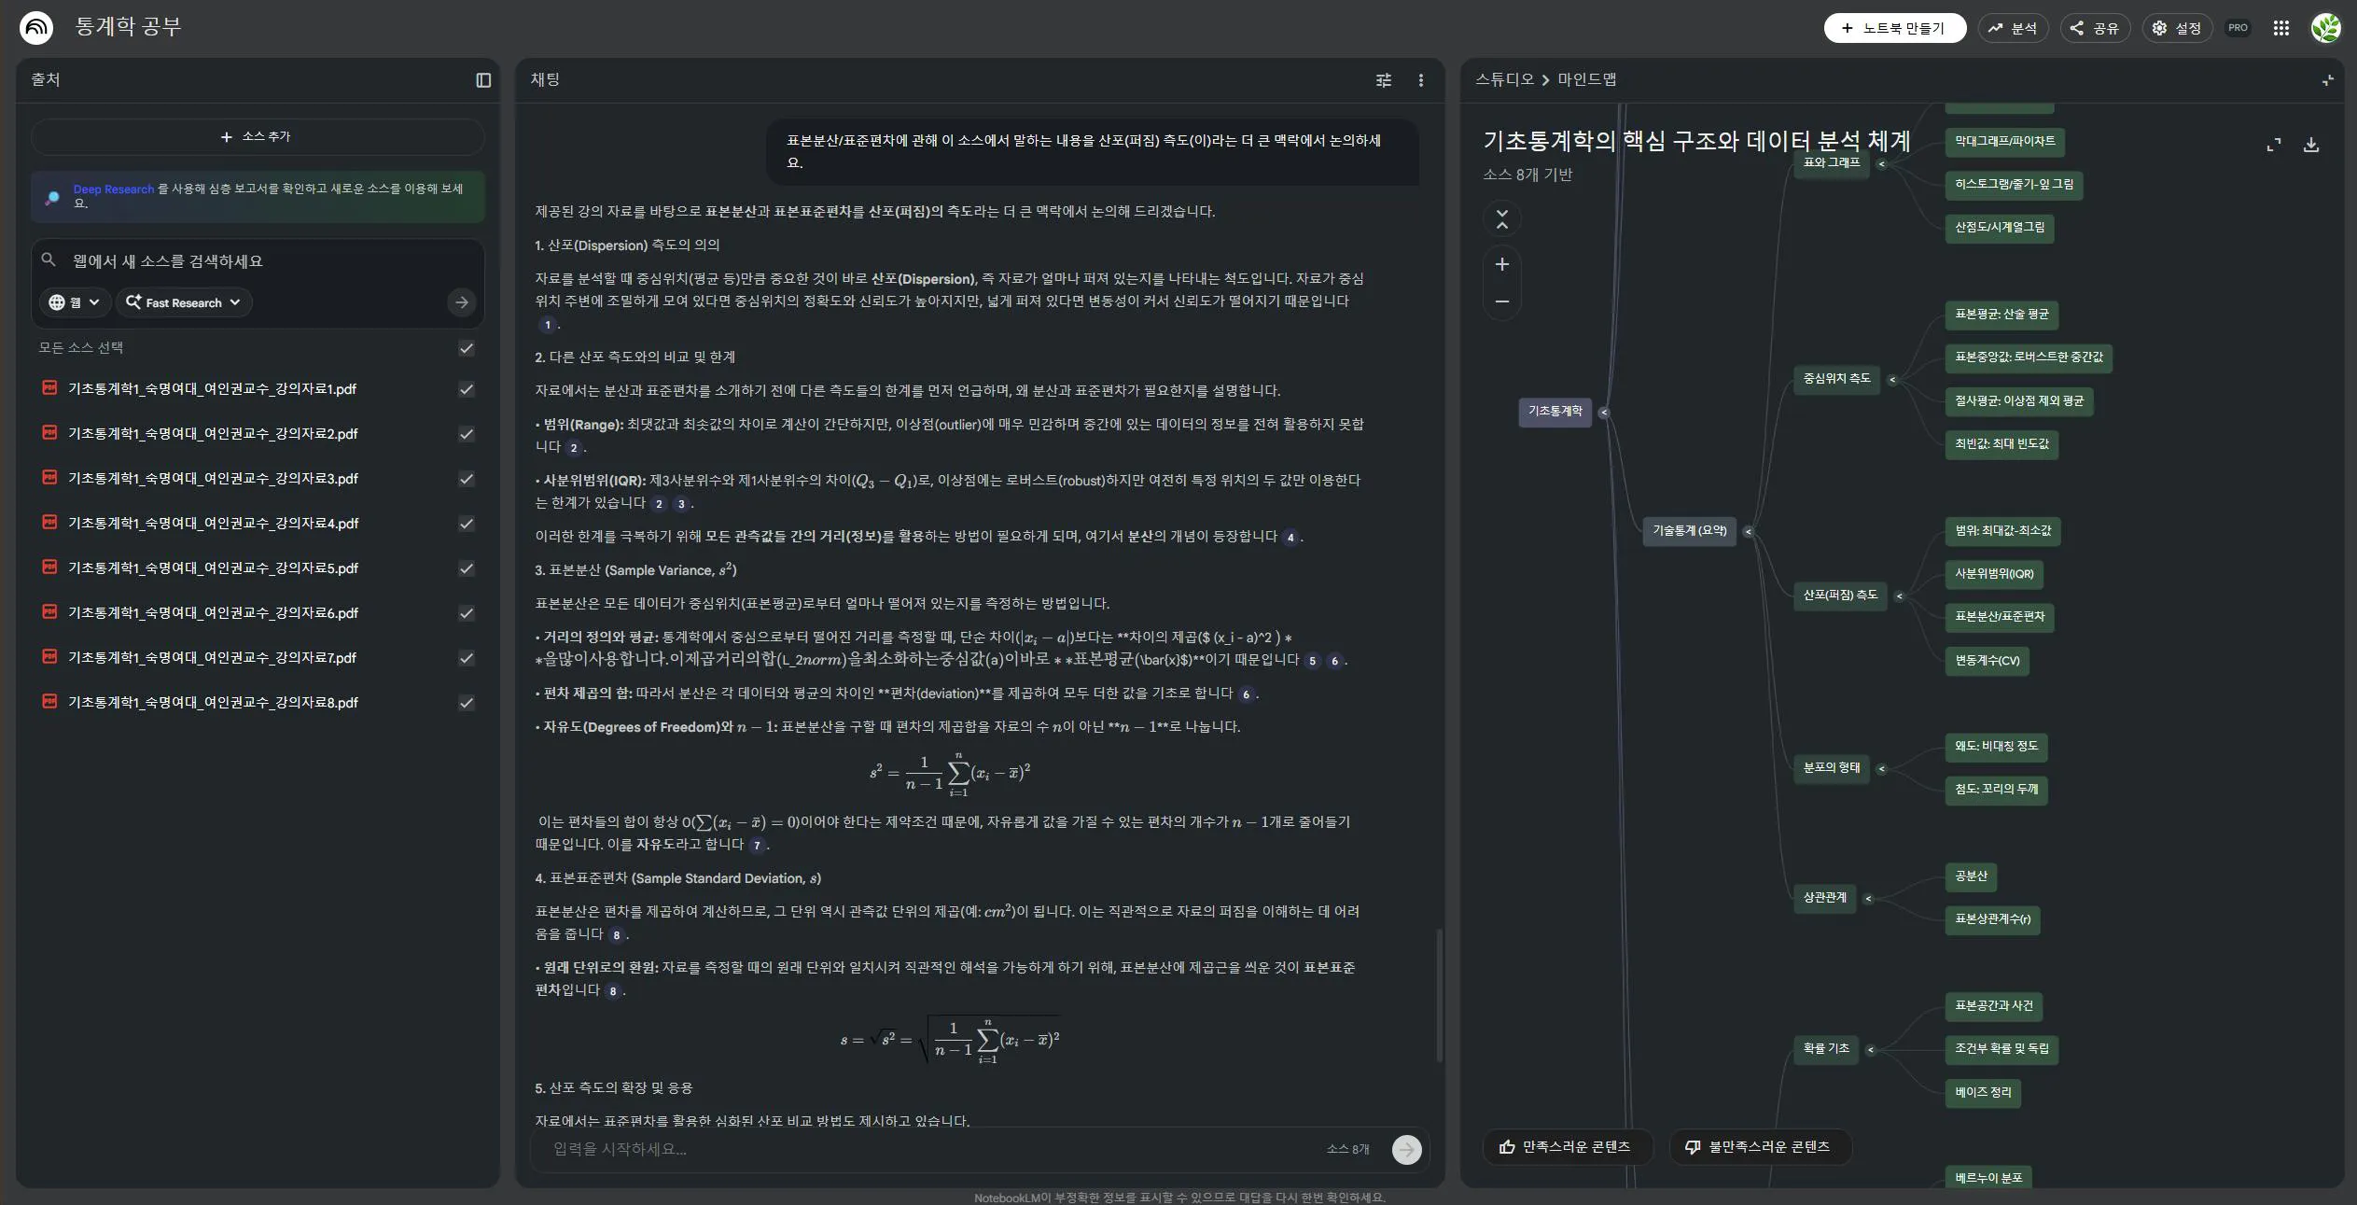Go to 스튜디오 breadcrumb

click(1504, 80)
